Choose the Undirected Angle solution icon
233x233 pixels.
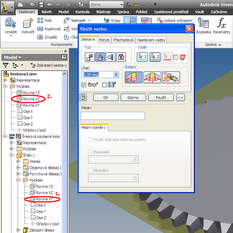pos(152,77)
